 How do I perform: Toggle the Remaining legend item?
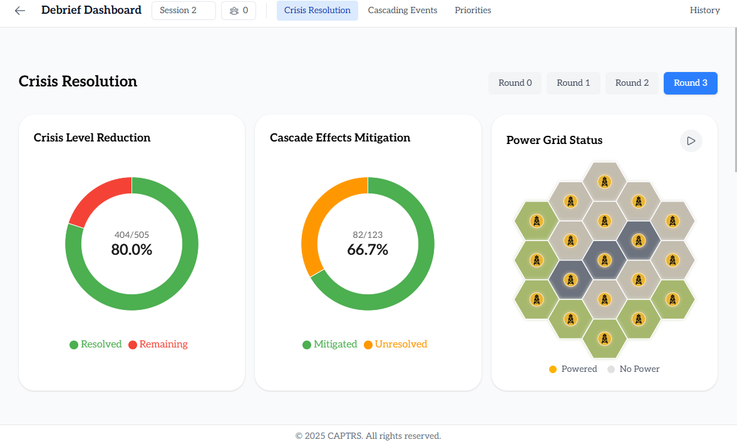tap(158, 344)
